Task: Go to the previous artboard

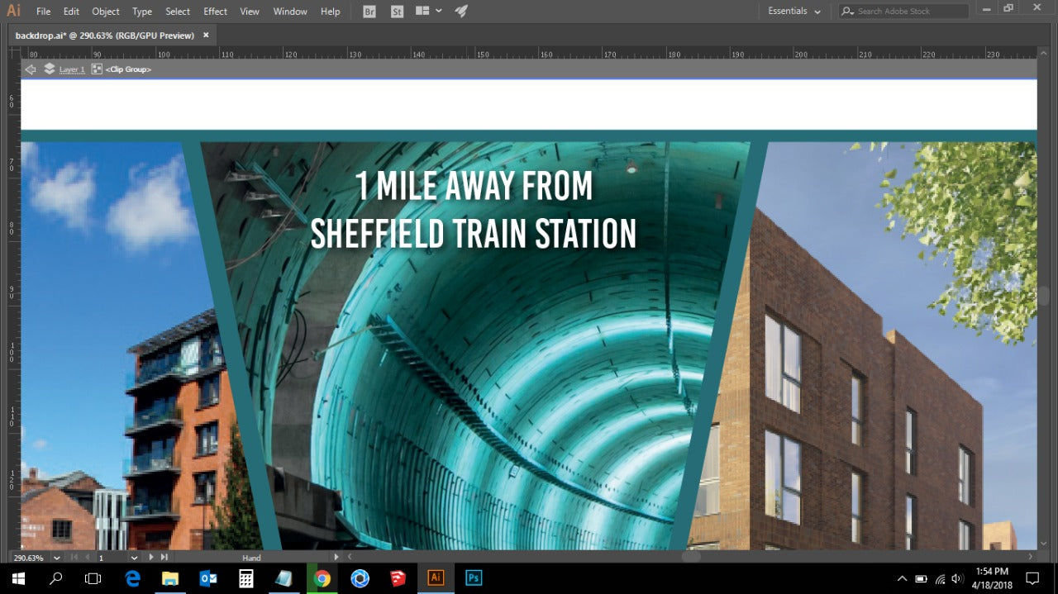Action: coord(88,558)
